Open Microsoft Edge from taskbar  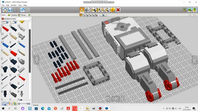[x=43, y=108]
